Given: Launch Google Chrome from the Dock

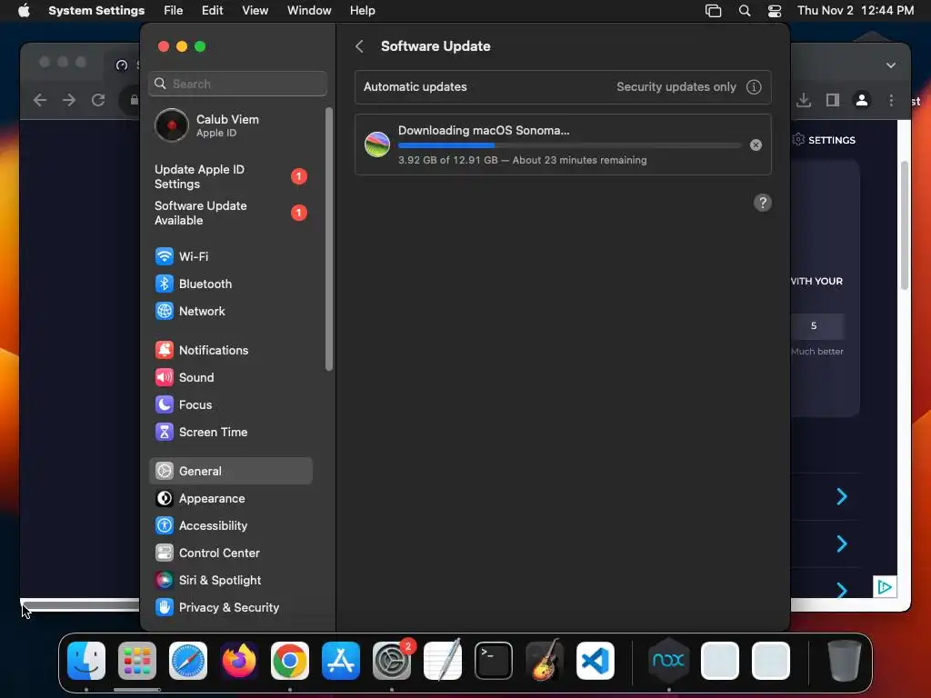Looking at the screenshot, I should (290, 661).
